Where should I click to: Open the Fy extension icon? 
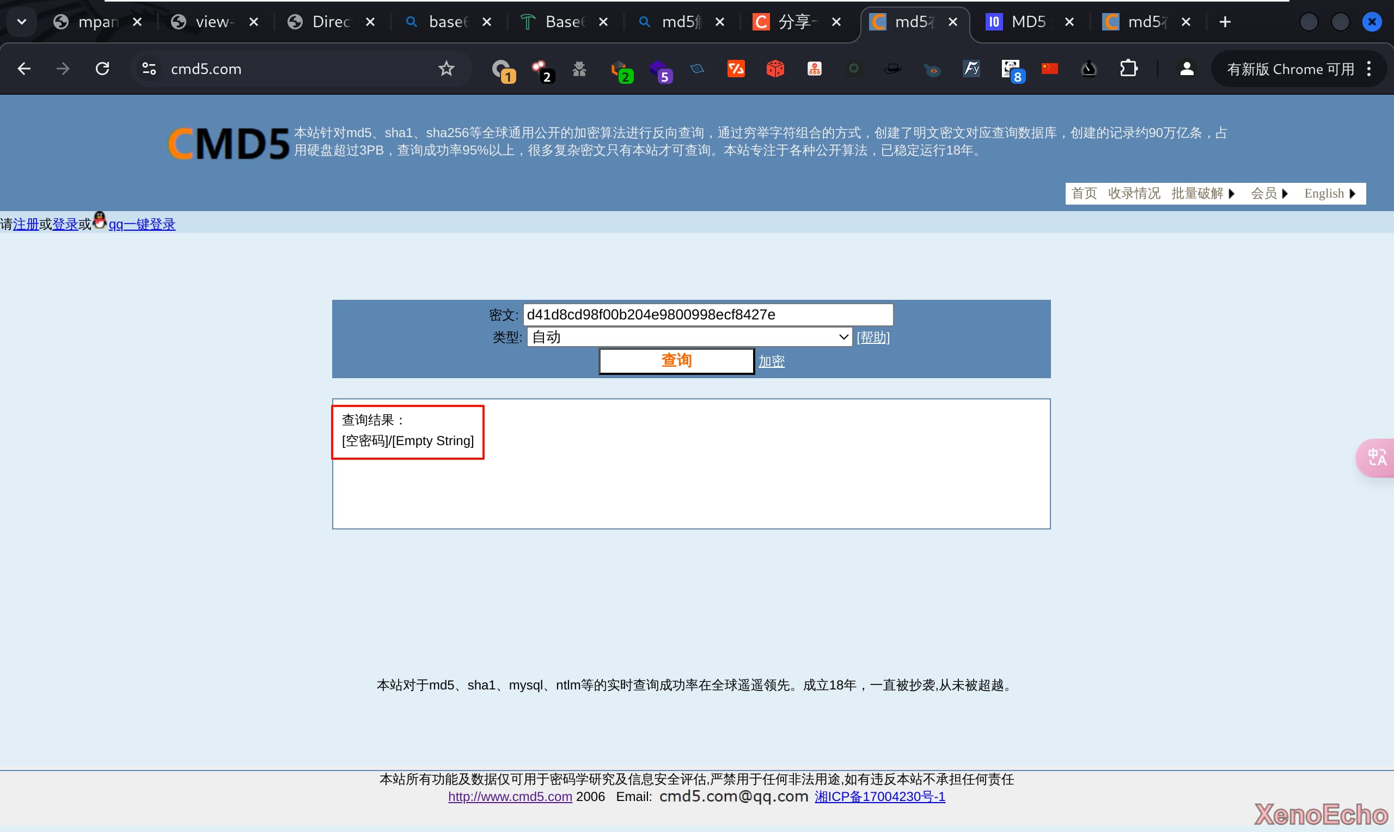coord(971,69)
